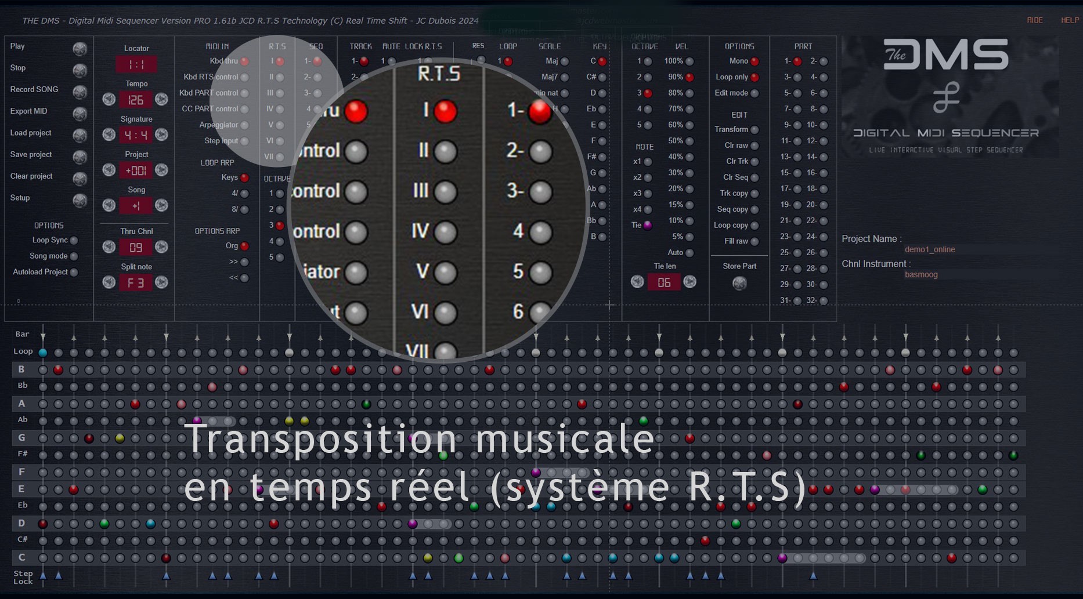Click the Export MID knob
1083x599 pixels.
80,114
